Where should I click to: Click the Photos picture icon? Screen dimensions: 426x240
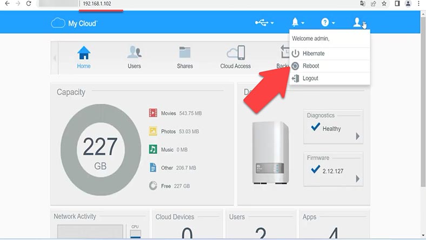153,131
